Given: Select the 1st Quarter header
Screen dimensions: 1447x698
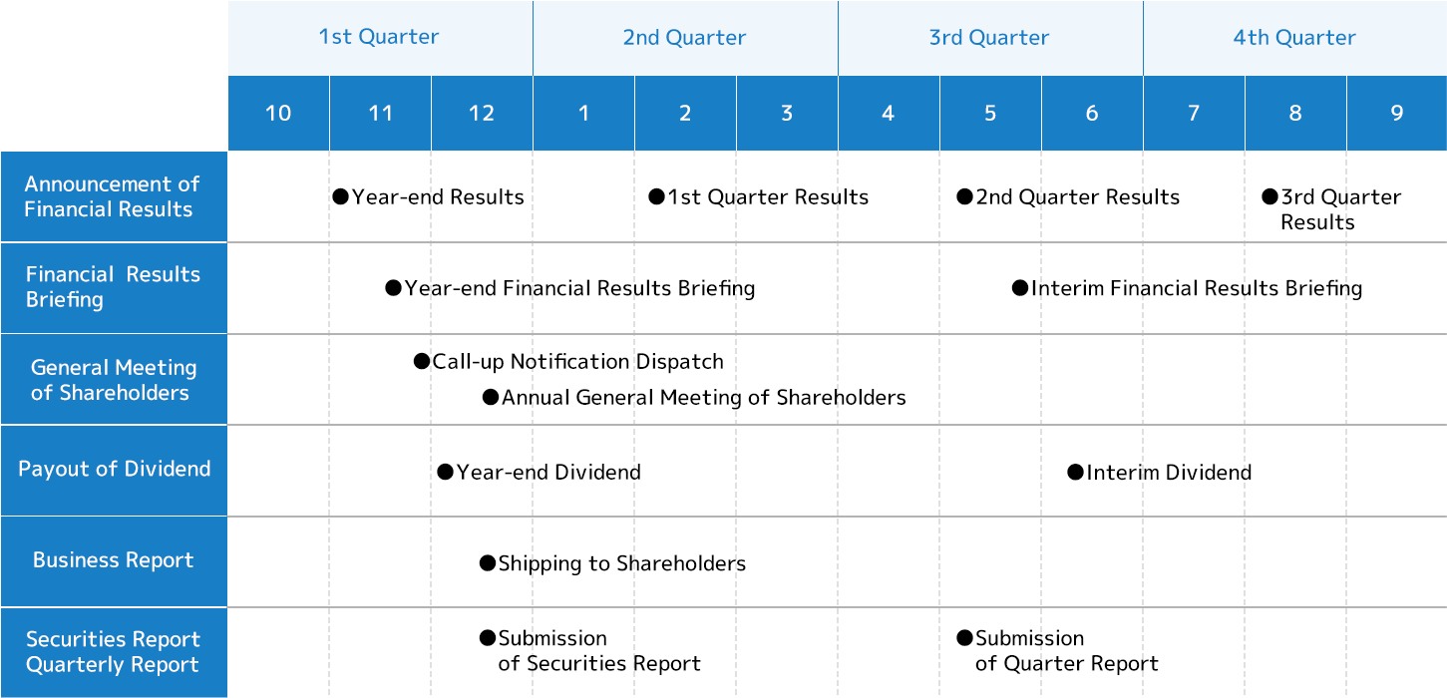Looking at the screenshot, I should (379, 38).
